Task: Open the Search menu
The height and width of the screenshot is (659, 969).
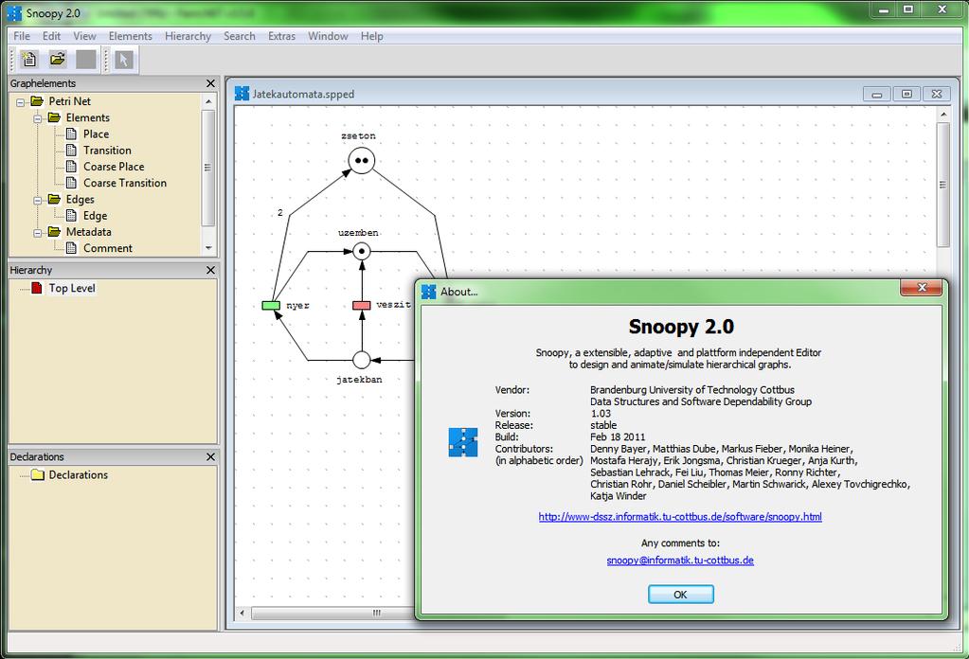Action: click(x=239, y=36)
